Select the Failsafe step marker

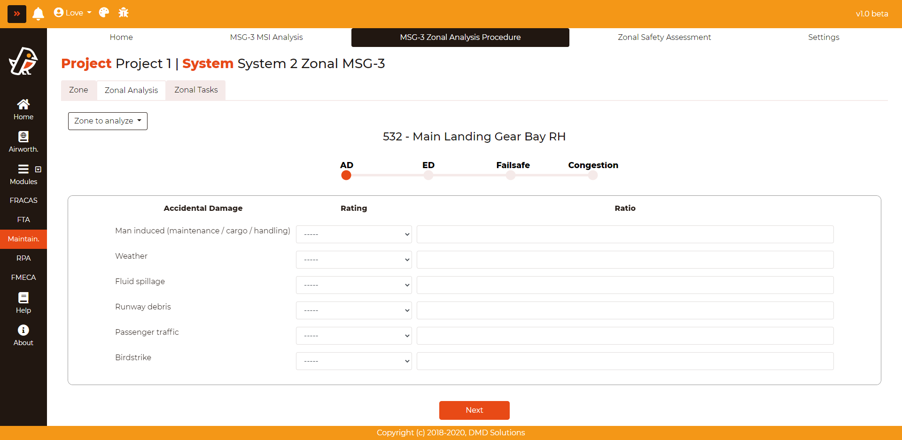511,175
